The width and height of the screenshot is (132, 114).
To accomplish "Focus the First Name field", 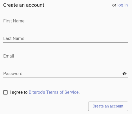I will coord(66,21).
